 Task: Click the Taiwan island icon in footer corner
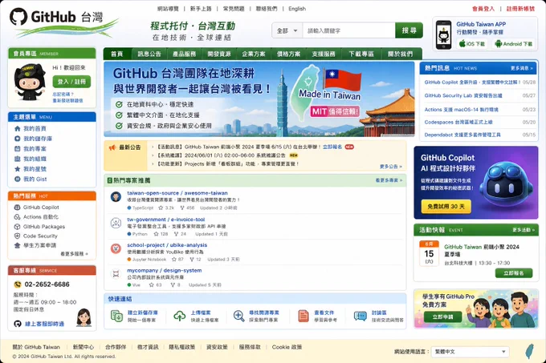(529, 351)
